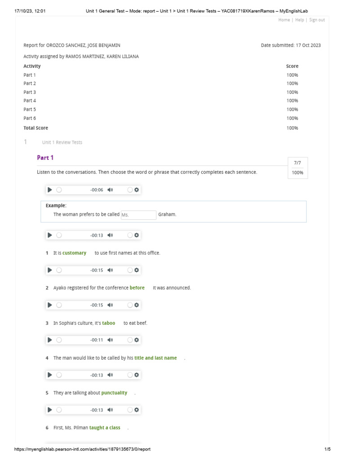The image size is (345, 460).
Task: Select the "Part 1" section heading
Action: coord(45,158)
